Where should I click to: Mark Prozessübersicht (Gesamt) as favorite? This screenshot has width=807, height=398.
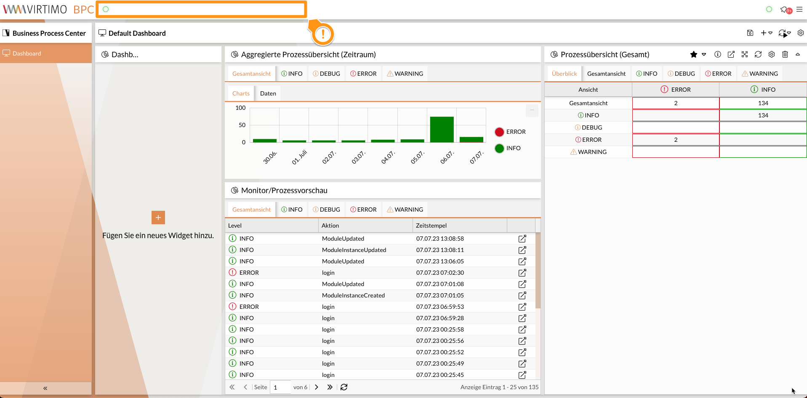[x=692, y=54]
